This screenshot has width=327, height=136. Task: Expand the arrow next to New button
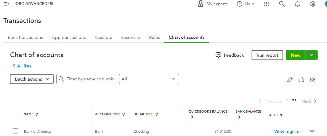(x=312, y=55)
